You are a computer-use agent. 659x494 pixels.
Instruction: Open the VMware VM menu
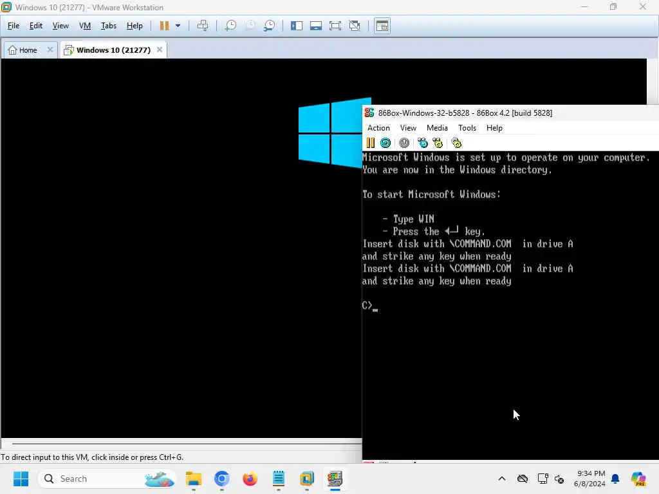(x=85, y=26)
